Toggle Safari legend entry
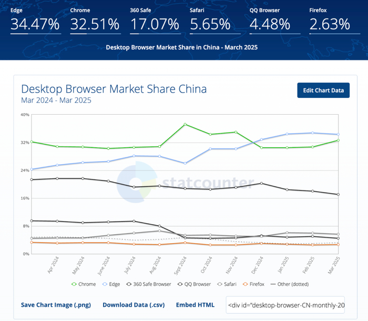The image size is (368, 321). coord(227,284)
